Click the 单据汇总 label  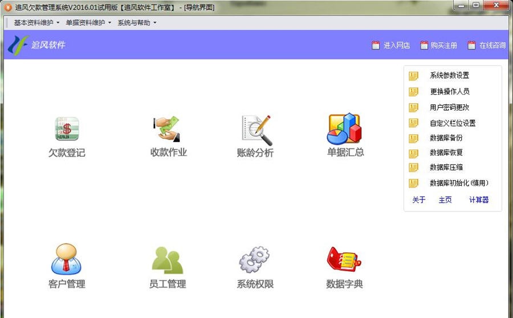(345, 152)
